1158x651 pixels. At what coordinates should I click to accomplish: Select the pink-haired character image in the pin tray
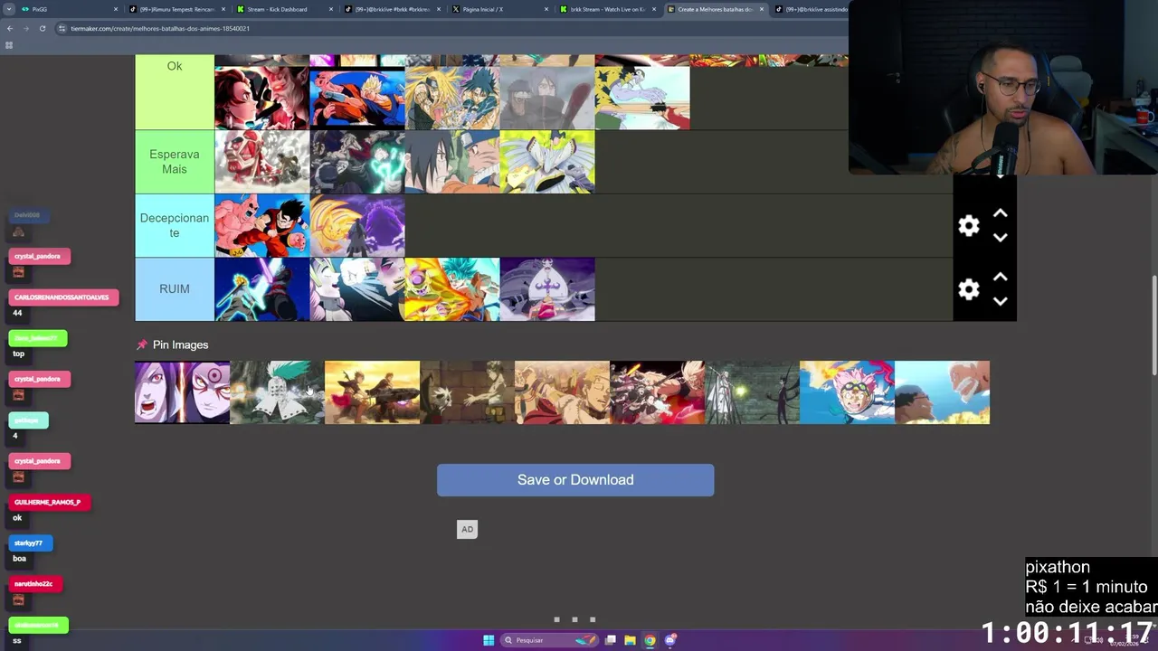coord(847,392)
